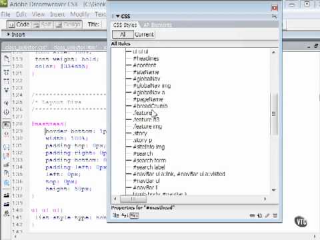This screenshot has height=240, width=320.
Task: Expand the Insert bar
Action: 8,35
